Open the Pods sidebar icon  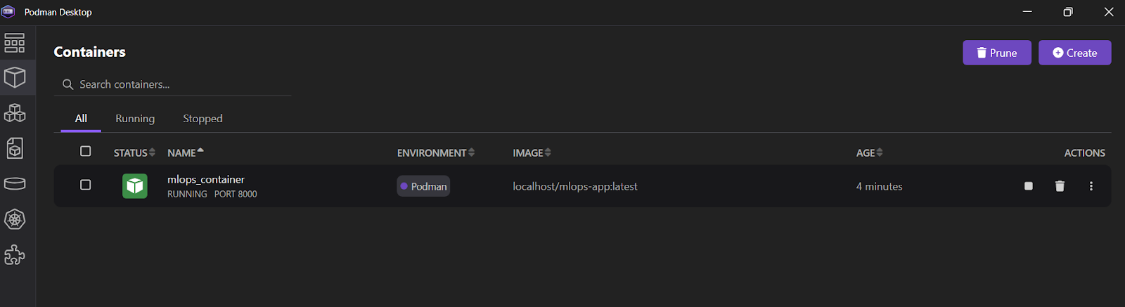15,113
